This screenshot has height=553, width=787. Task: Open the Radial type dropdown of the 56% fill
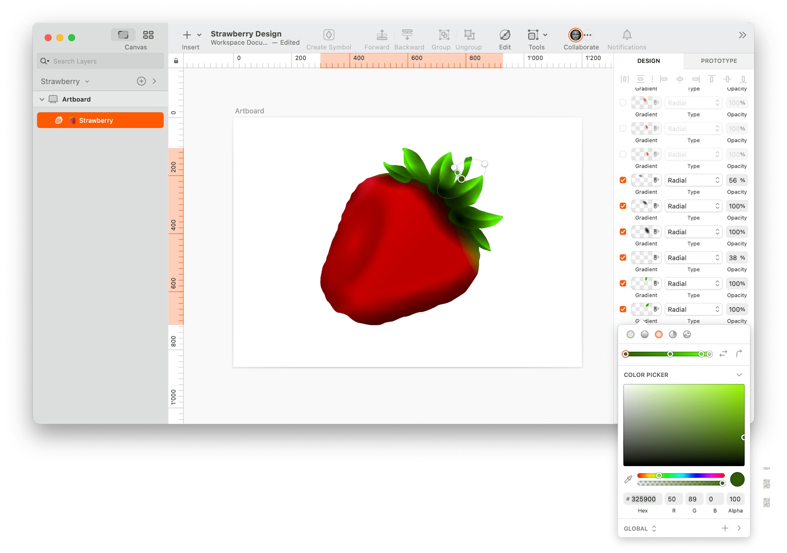(693, 180)
